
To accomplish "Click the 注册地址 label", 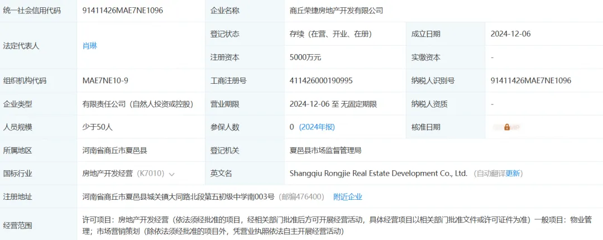I will click(x=17, y=197).
